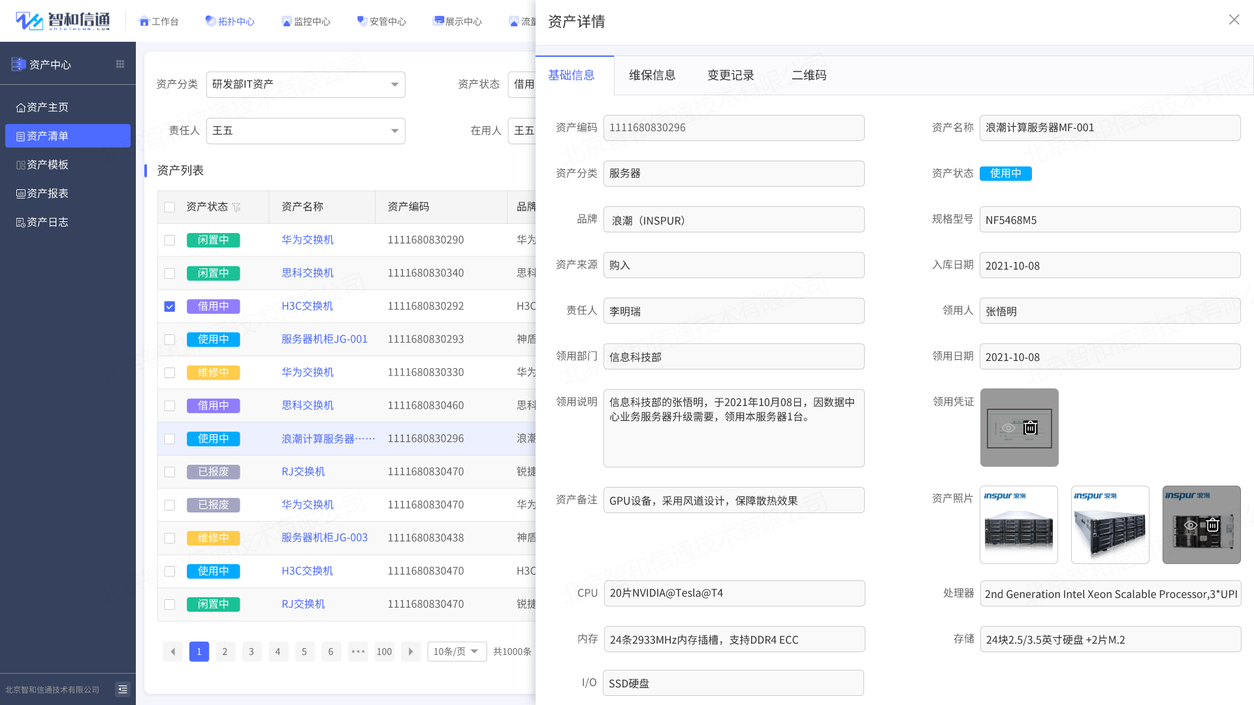
Task: Switch to the 维保信息 tab
Action: click(652, 75)
